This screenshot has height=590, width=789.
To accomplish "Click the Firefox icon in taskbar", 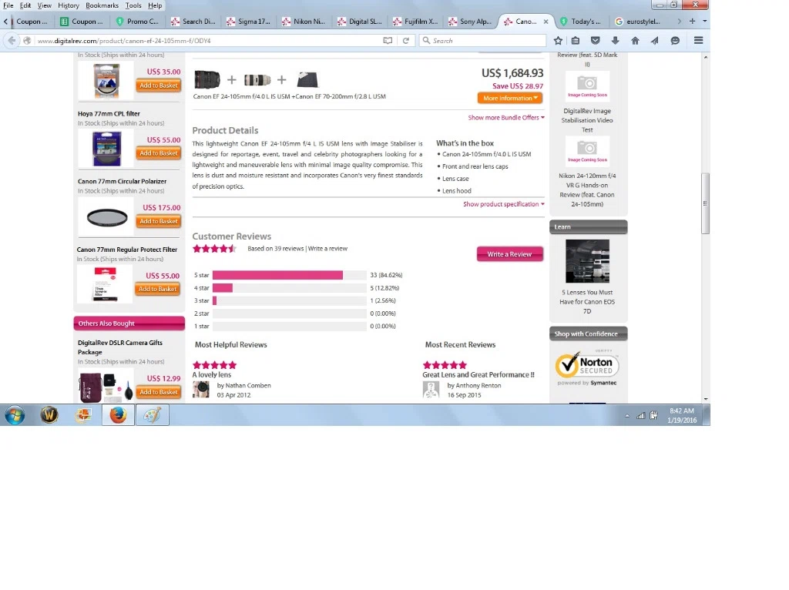I will [x=118, y=415].
